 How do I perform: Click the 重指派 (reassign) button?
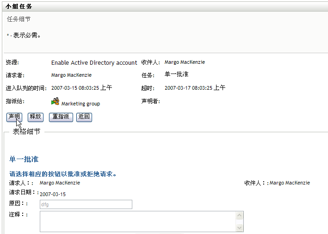[61, 117]
